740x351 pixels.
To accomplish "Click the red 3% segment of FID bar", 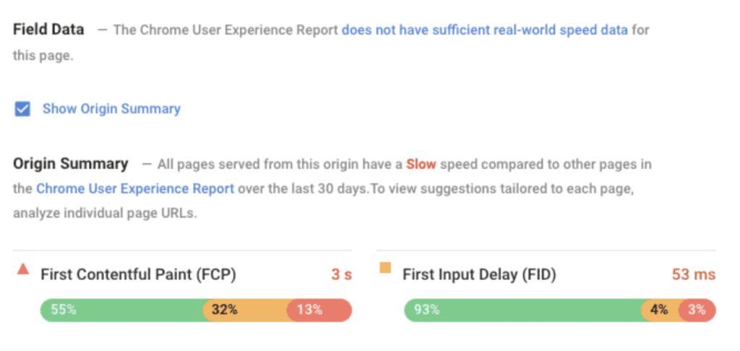I will [697, 310].
